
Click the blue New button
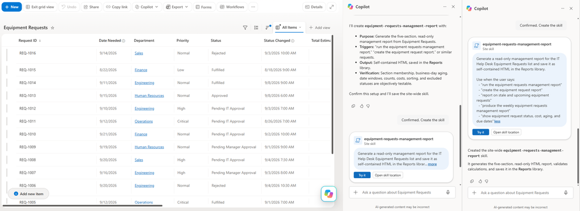point(11,7)
